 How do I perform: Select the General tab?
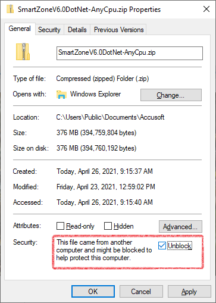click(x=20, y=29)
